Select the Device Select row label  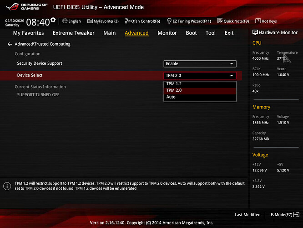[x=30, y=75]
